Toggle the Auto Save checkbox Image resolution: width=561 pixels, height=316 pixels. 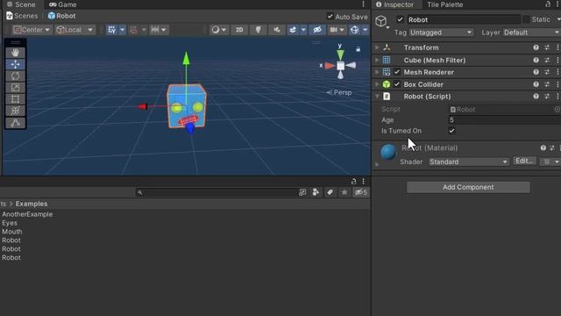[x=330, y=17]
